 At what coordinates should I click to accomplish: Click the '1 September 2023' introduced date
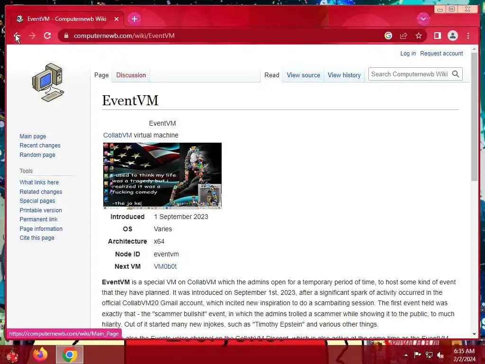point(181,217)
